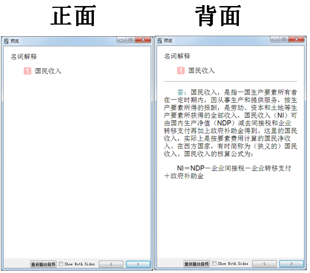Maximize the right preview window

(284, 39)
